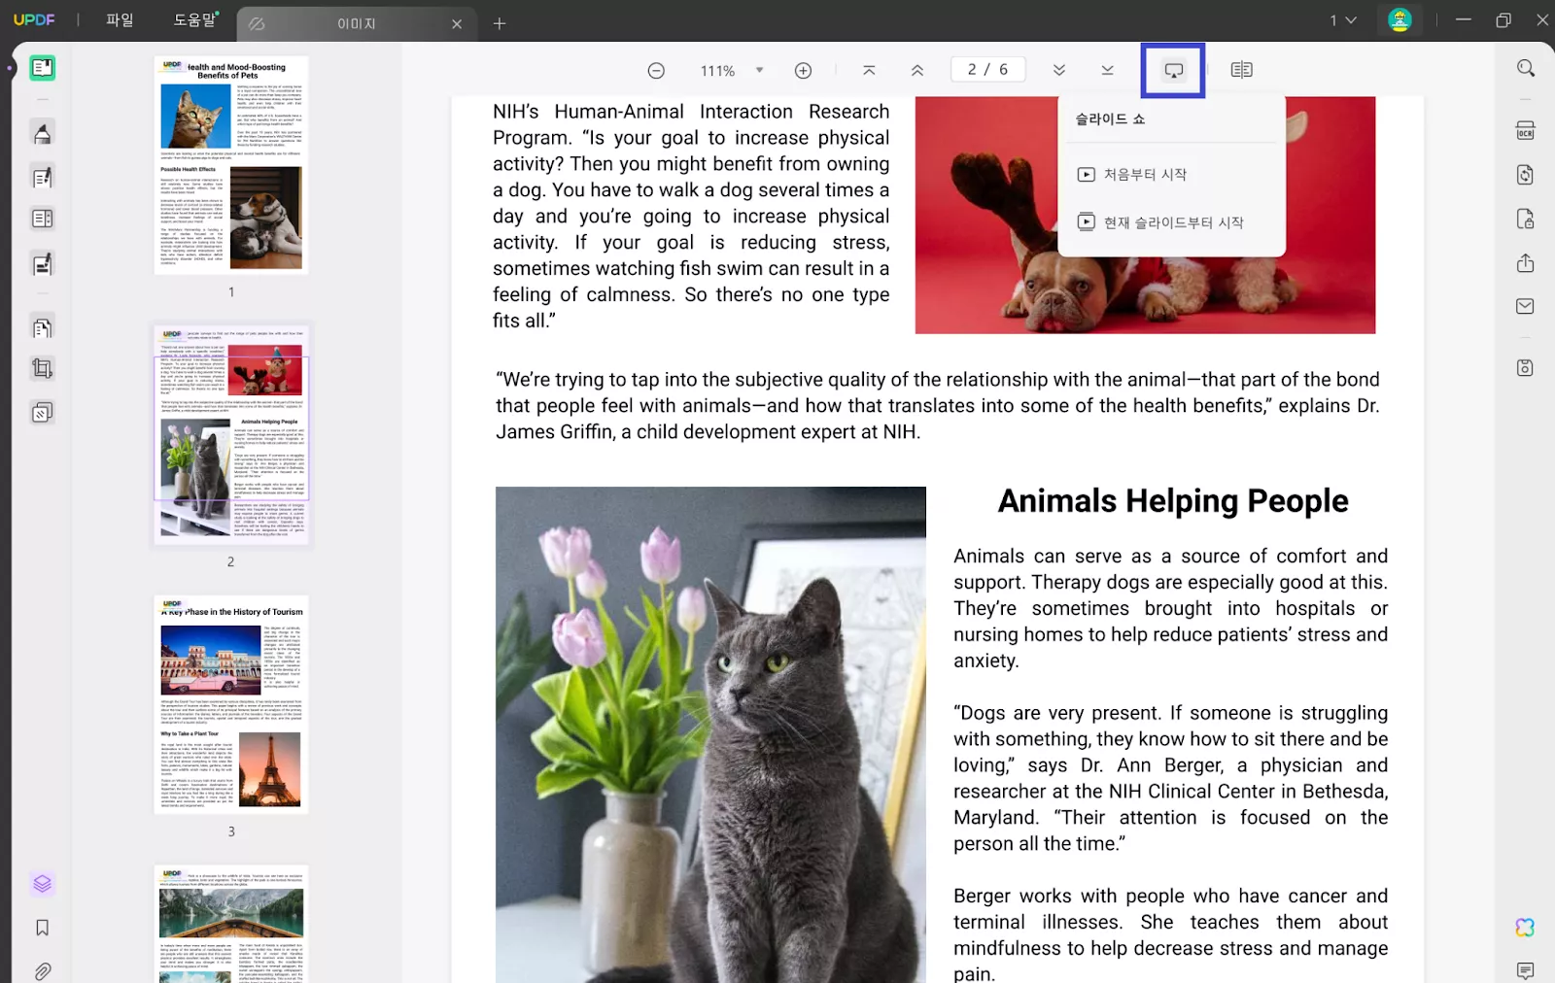Select page 1 thumbnail
Image resolution: width=1555 pixels, height=983 pixels.
click(231, 165)
